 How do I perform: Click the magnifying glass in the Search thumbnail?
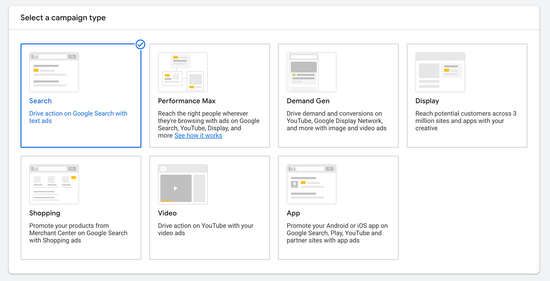click(72, 56)
